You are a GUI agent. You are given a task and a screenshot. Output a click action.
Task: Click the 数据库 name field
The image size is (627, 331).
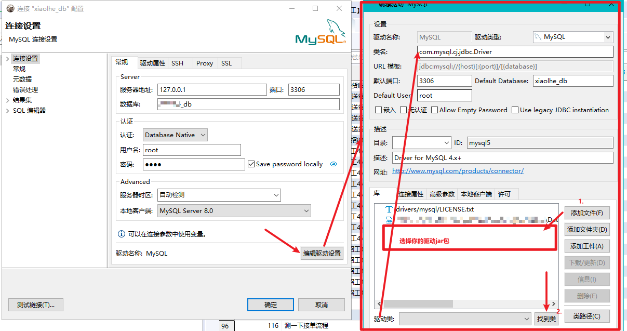point(248,104)
